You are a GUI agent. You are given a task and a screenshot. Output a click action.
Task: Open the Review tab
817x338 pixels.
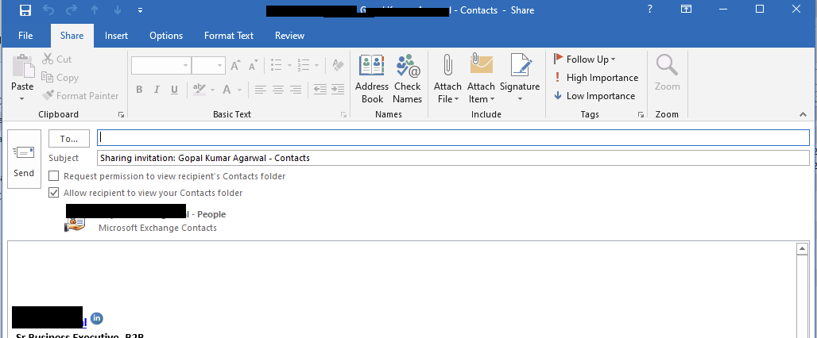click(x=290, y=36)
